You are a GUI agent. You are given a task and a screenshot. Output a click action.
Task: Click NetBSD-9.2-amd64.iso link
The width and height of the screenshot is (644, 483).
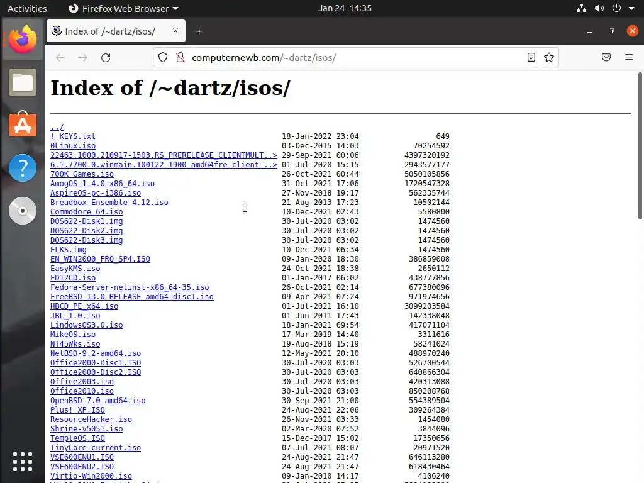[x=96, y=353]
